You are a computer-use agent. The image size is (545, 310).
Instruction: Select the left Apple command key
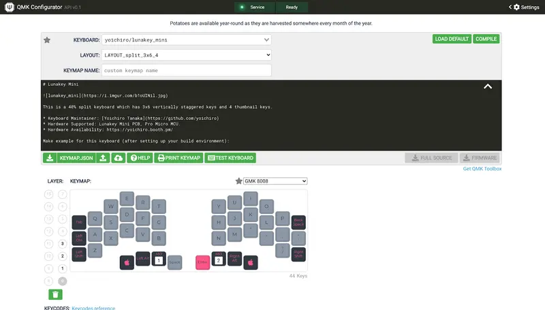pyautogui.click(x=127, y=262)
